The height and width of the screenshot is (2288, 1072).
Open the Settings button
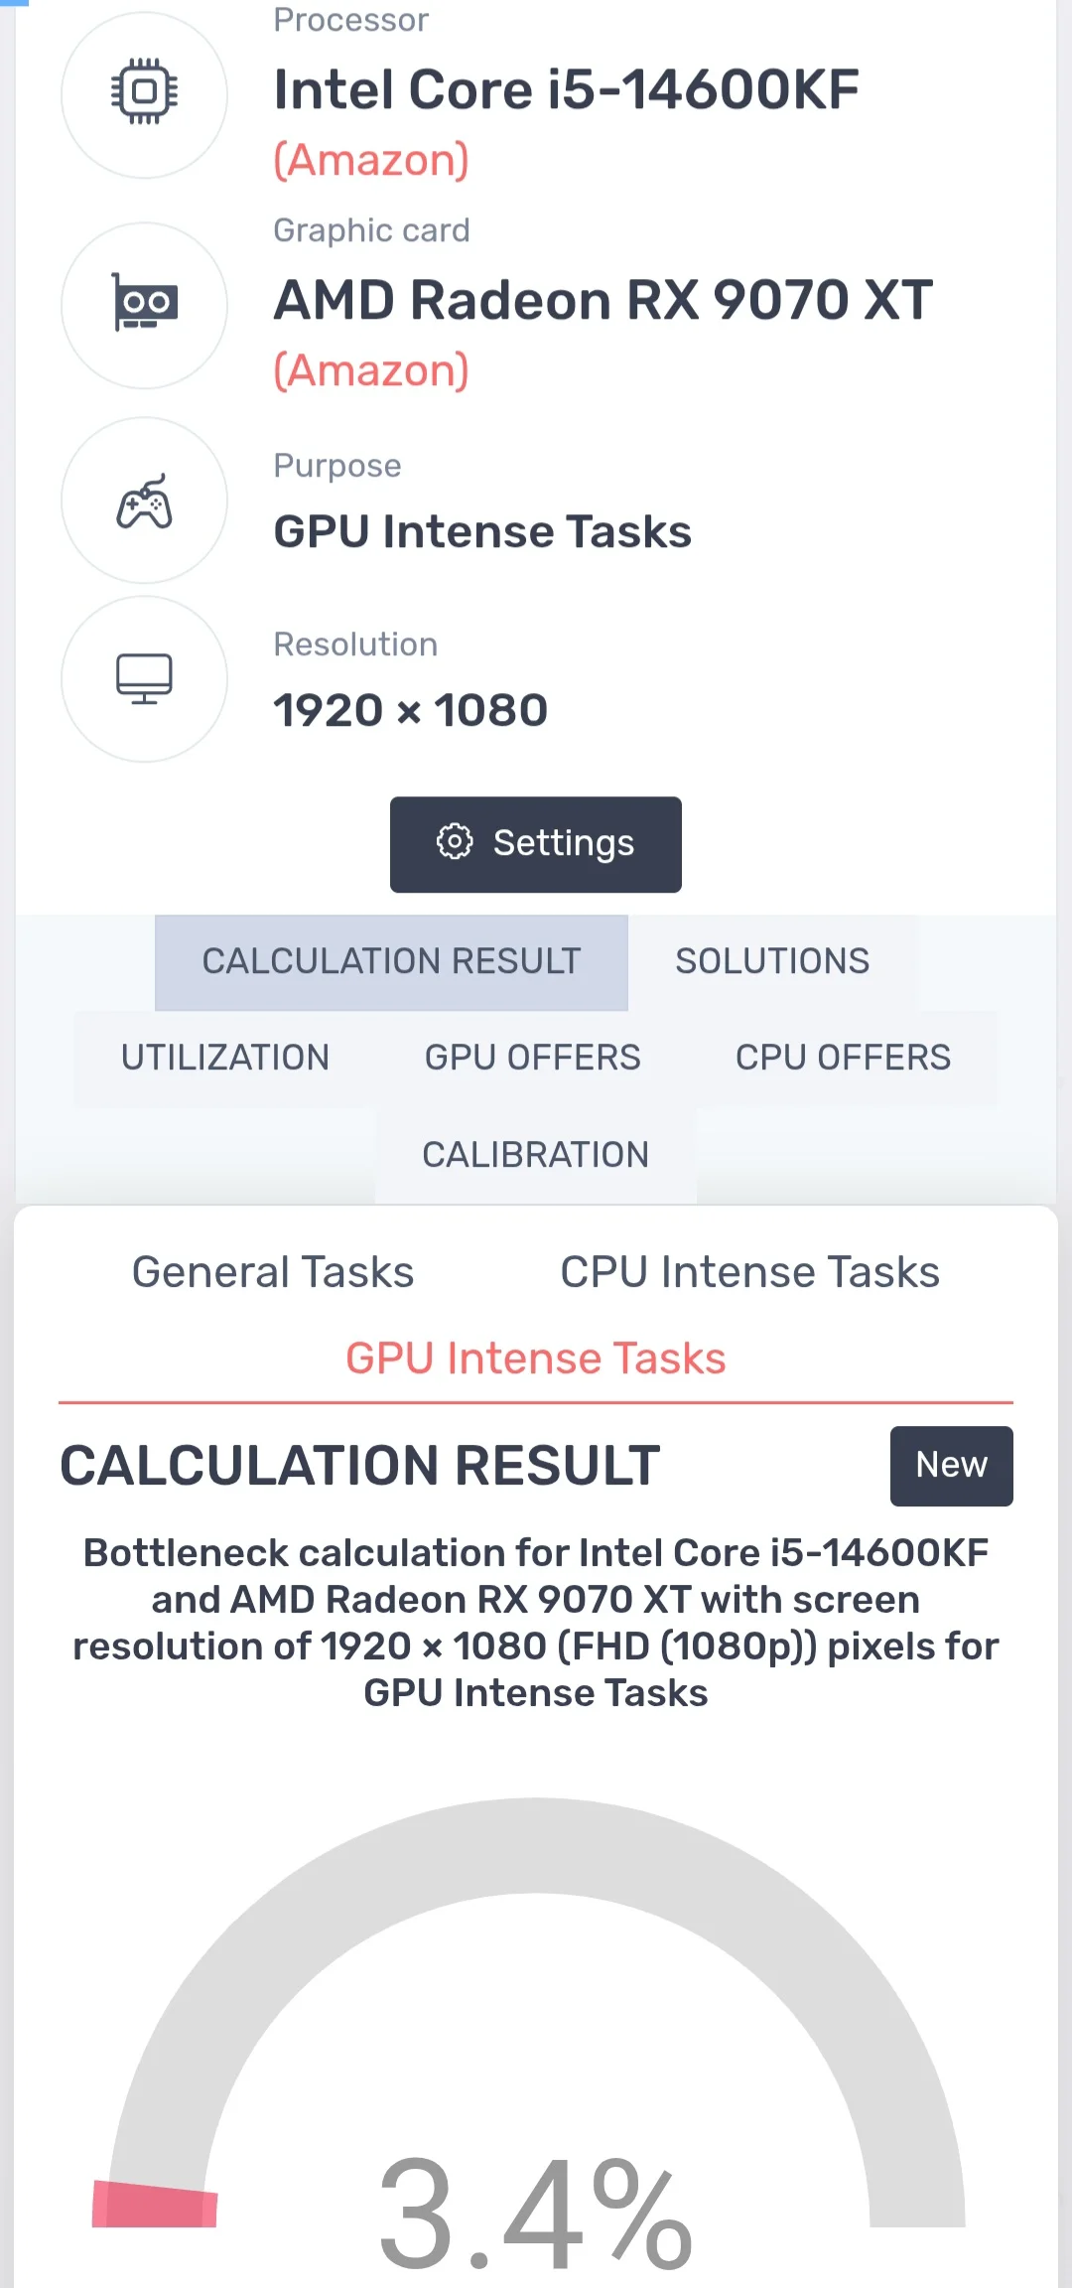[536, 844]
